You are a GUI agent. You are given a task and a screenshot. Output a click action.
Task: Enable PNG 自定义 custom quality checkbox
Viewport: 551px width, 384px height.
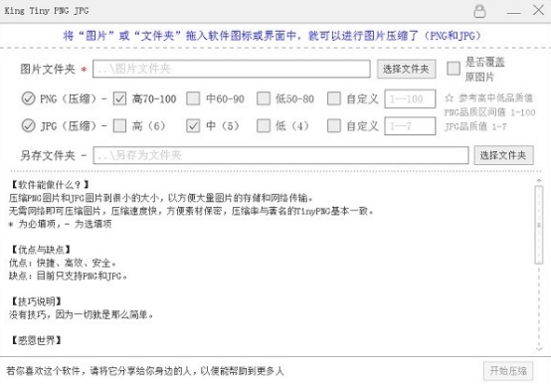tap(334, 98)
